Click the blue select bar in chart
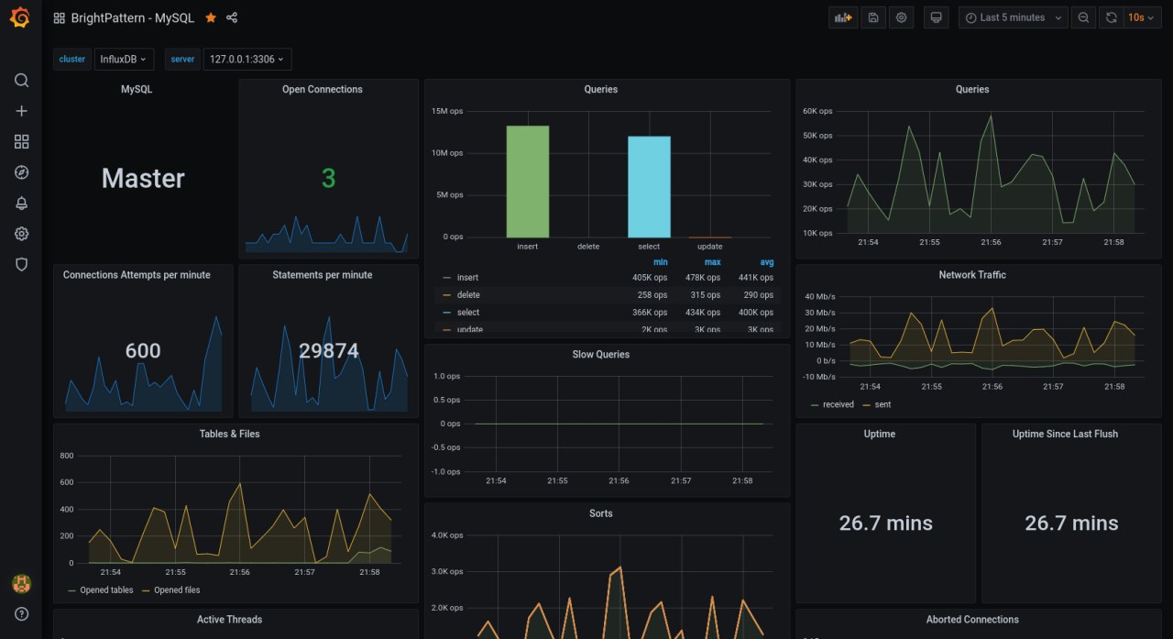The height and width of the screenshot is (639, 1173). 649,187
